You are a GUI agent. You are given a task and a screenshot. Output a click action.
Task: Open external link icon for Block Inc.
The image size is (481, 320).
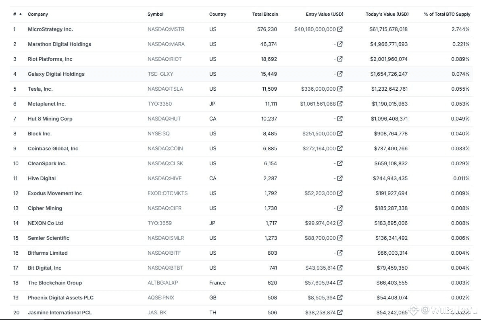(x=340, y=134)
